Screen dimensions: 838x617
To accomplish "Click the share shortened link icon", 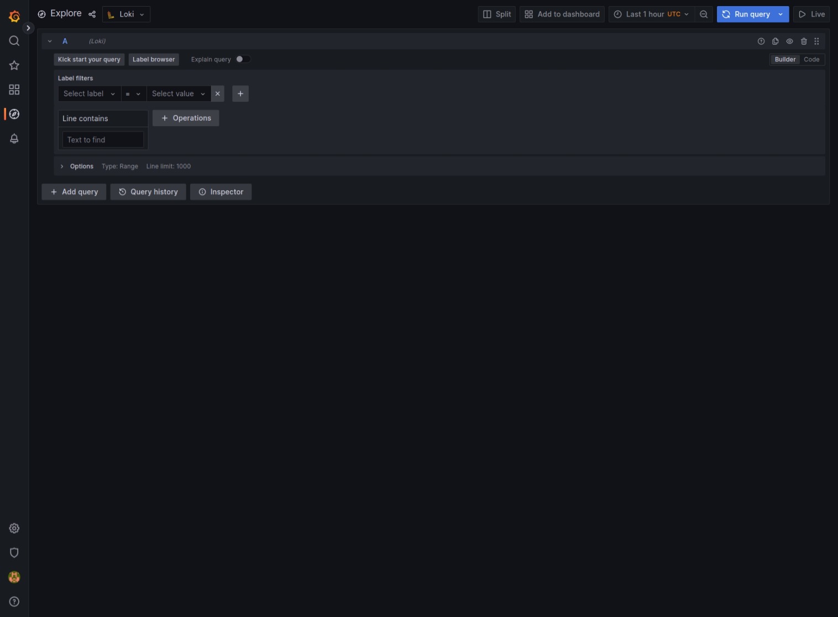I will click(x=92, y=14).
